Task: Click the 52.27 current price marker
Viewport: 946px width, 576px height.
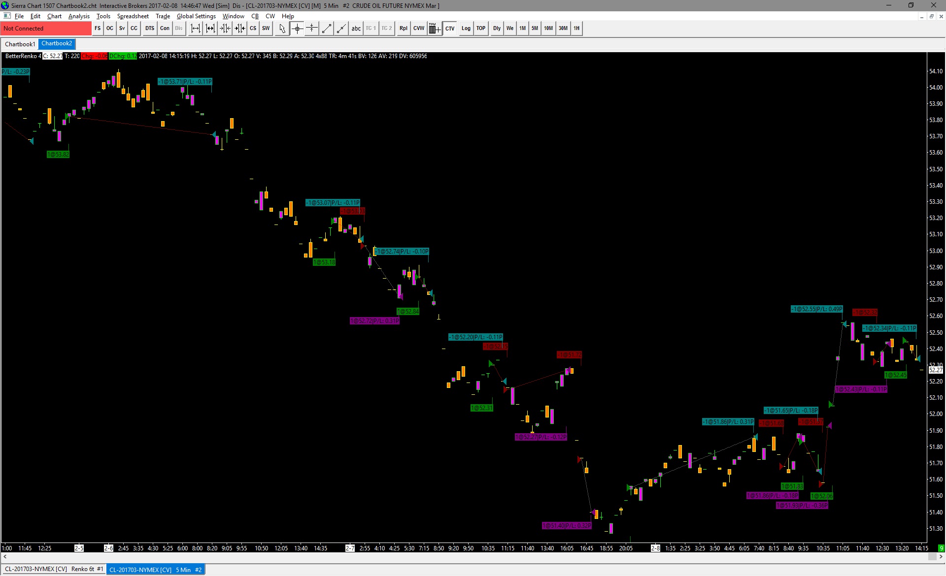Action: coord(936,370)
